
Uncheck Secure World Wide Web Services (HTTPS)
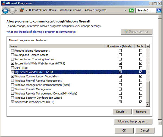point(12,63)
